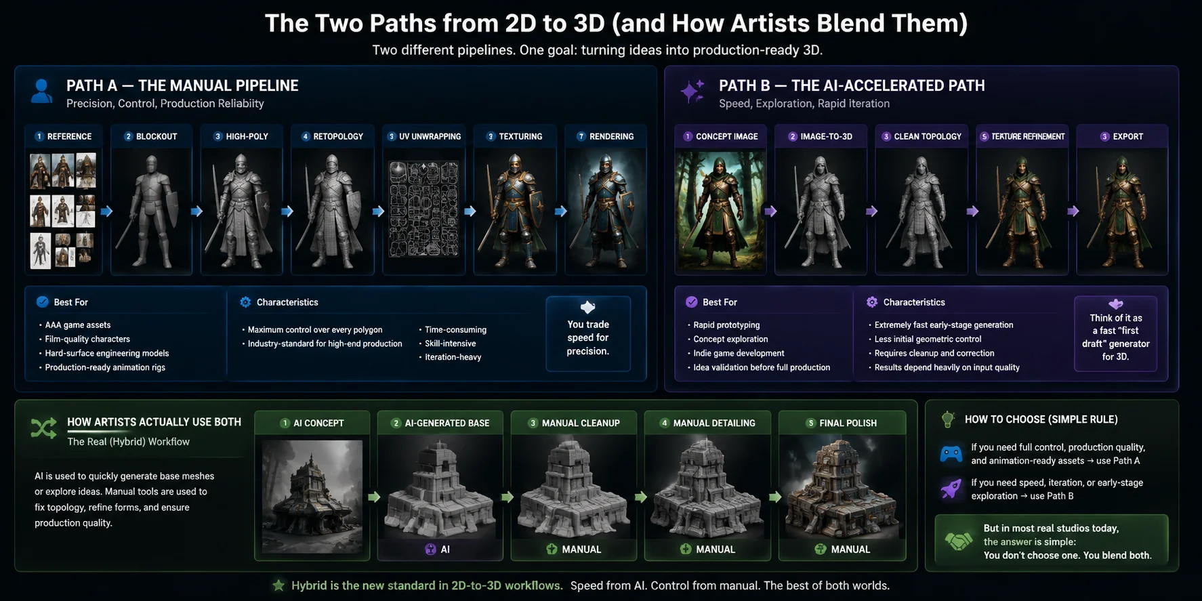Click the handshake icon in the green box

pos(959,541)
